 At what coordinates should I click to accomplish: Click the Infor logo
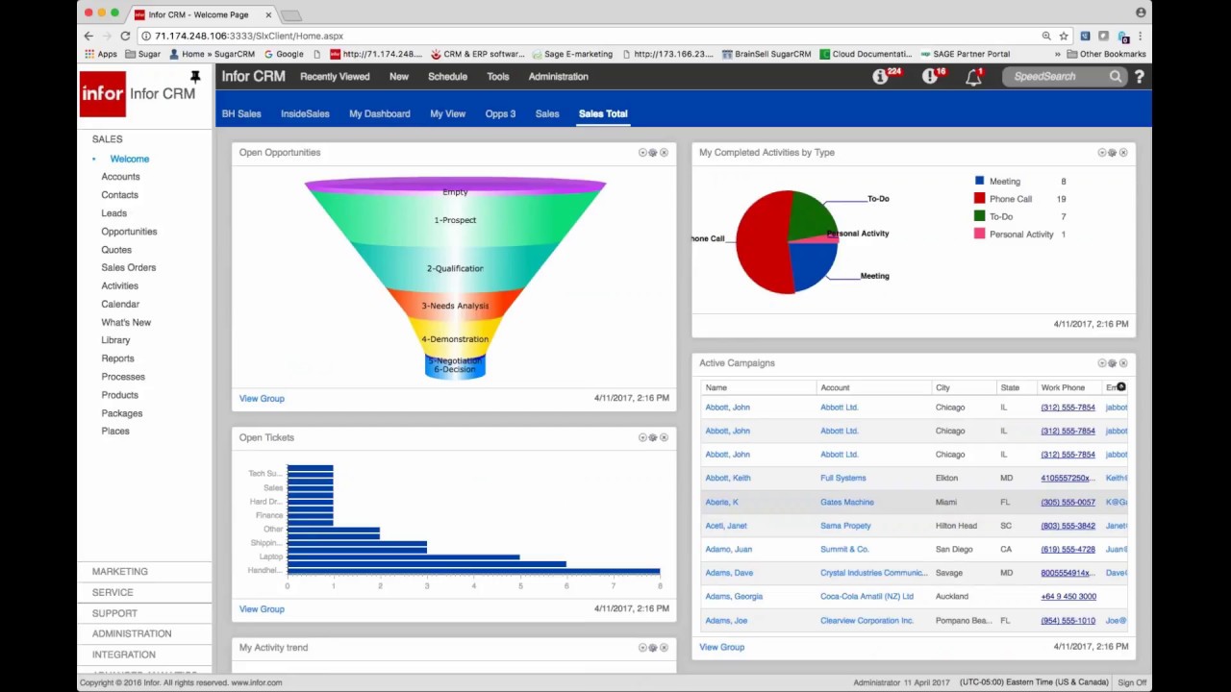point(103,94)
